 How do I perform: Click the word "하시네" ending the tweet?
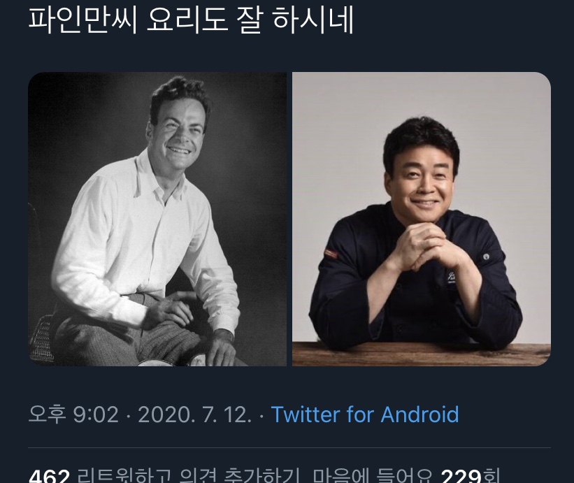pyautogui.click(x=313, y=20)
